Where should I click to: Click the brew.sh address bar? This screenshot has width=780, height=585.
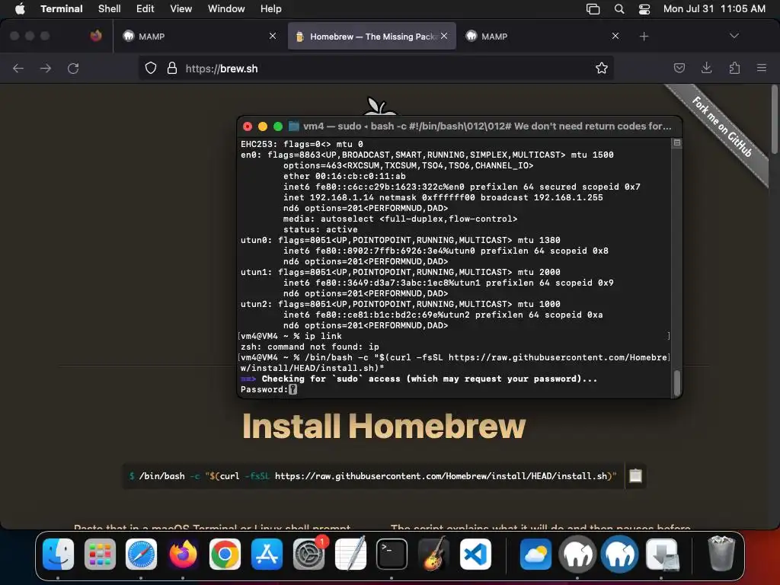tap(376, 68)
